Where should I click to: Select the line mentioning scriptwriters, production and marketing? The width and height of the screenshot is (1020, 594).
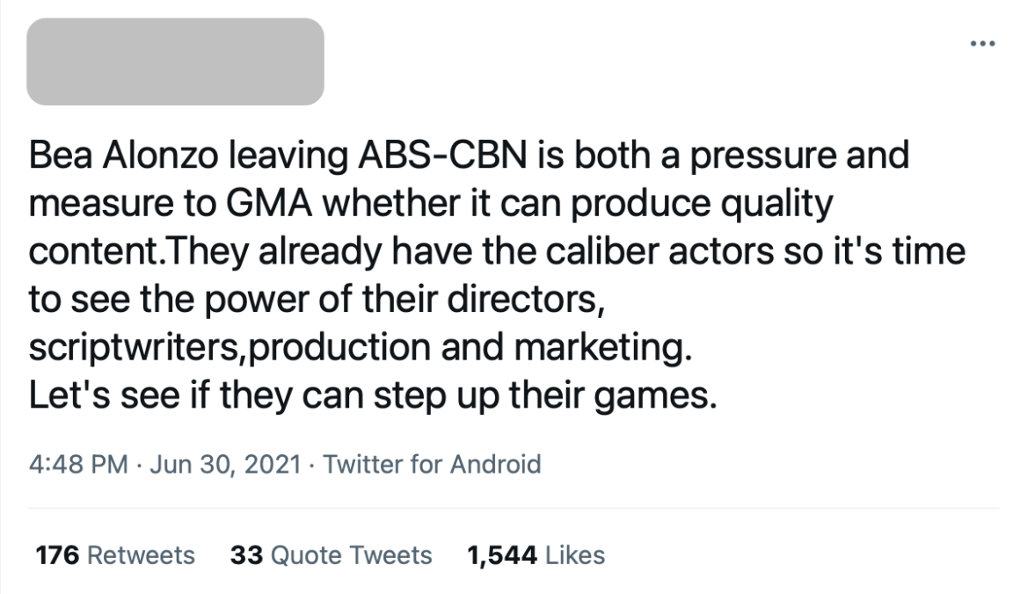click(x=361, y=348)
